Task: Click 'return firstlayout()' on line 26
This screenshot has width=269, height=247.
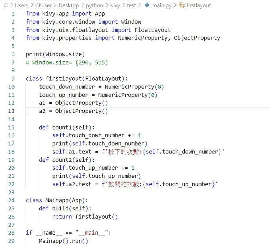Action: pos(85,217)
